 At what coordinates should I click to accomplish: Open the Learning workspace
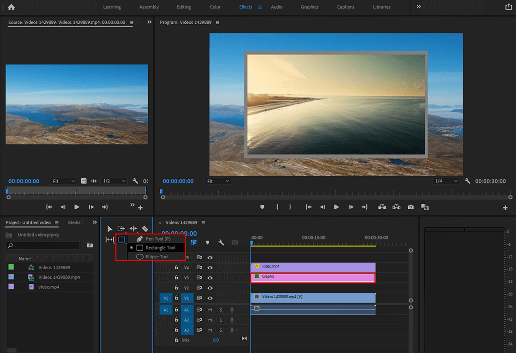coord(112,7)
